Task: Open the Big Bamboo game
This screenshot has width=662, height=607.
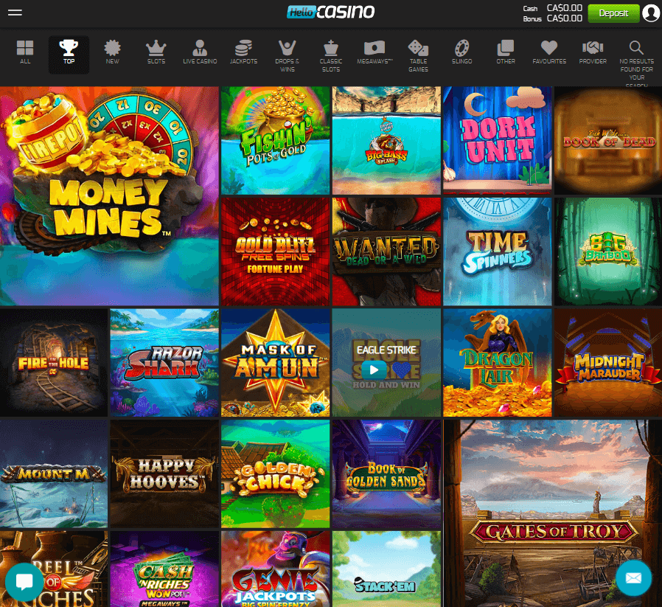Action: (608, 252)
